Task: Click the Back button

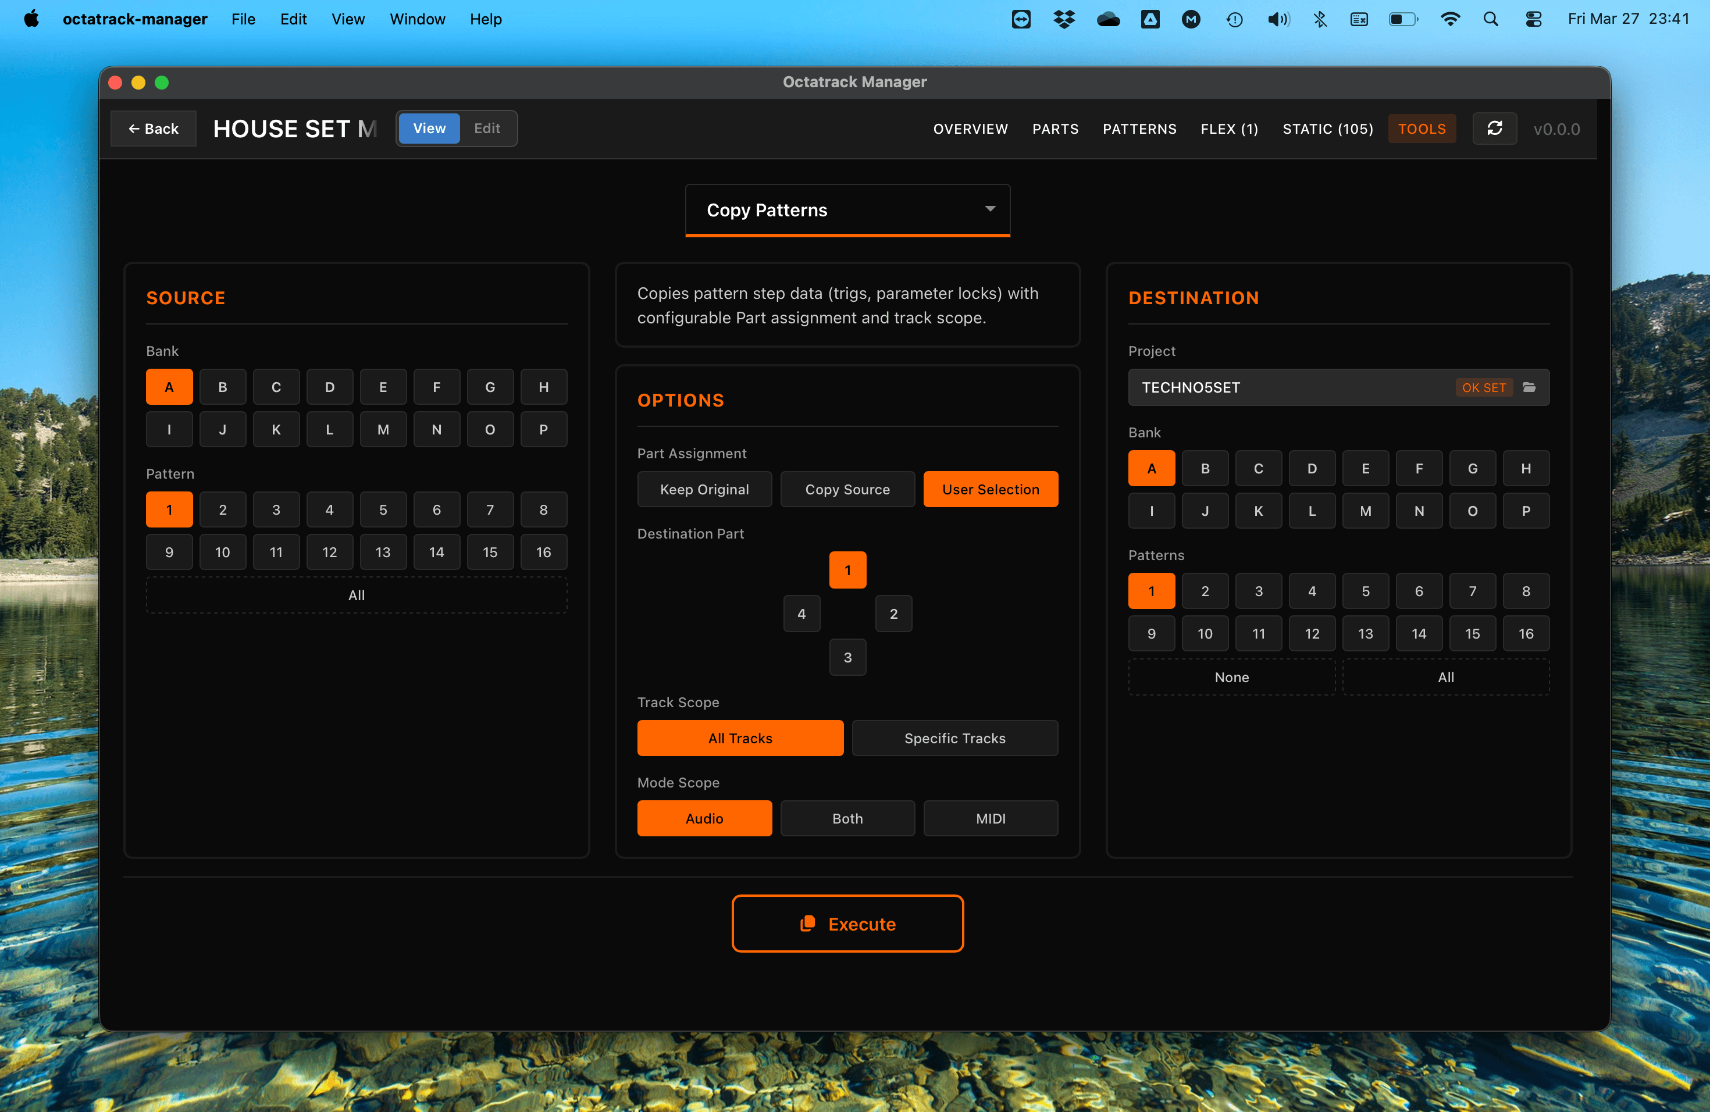Action: click(x=153, y=129)
